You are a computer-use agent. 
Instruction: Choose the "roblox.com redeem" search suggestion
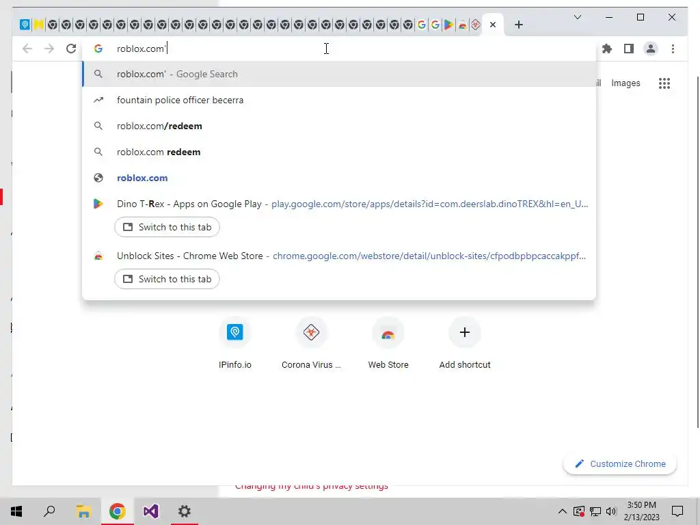(x=339, y=152)
